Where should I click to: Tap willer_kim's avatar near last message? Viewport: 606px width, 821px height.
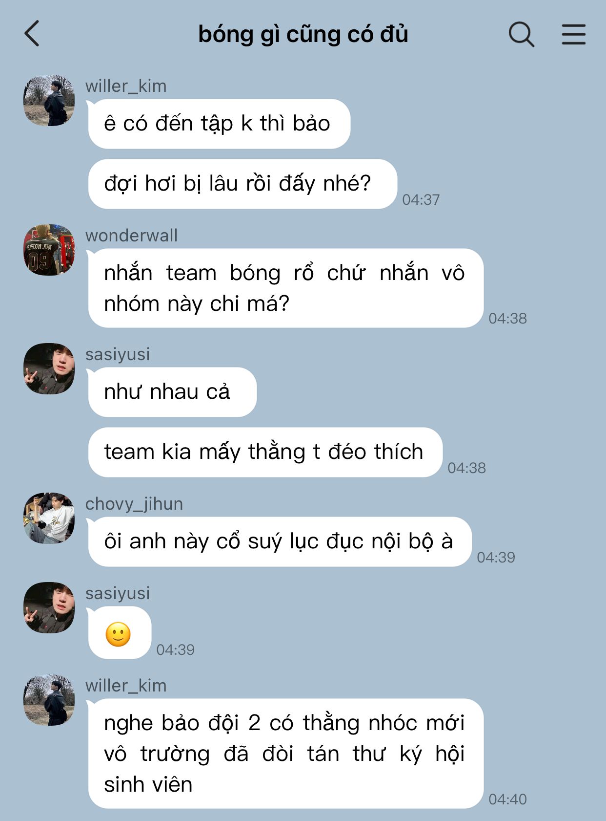point(49,700)
